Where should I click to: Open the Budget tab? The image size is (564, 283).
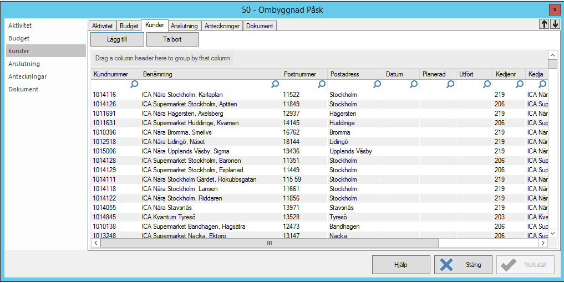click(129, 26)
